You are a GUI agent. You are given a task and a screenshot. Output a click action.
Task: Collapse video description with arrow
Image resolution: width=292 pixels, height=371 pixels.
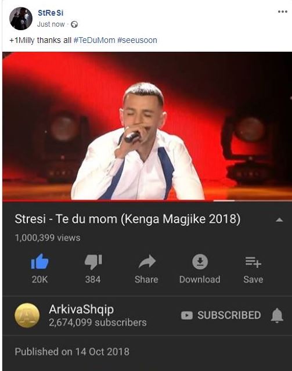click(279, 220)
